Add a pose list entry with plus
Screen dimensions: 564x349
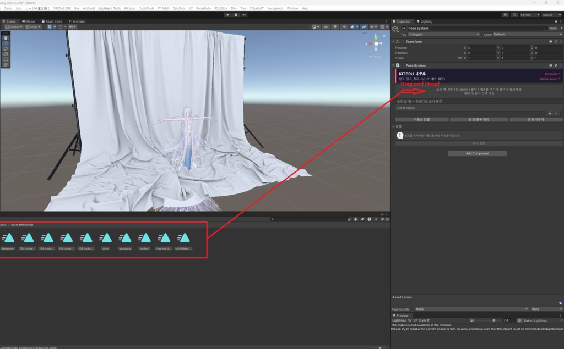tap(550, 113)
